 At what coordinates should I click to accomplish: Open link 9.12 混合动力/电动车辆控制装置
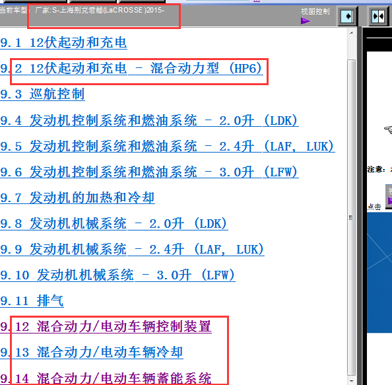(106, 326)
